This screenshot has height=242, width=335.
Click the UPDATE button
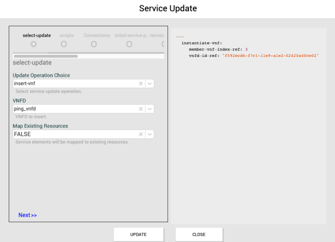tap(138, 234)
